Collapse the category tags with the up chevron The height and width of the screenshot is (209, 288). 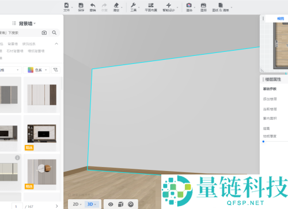[56, 44]
